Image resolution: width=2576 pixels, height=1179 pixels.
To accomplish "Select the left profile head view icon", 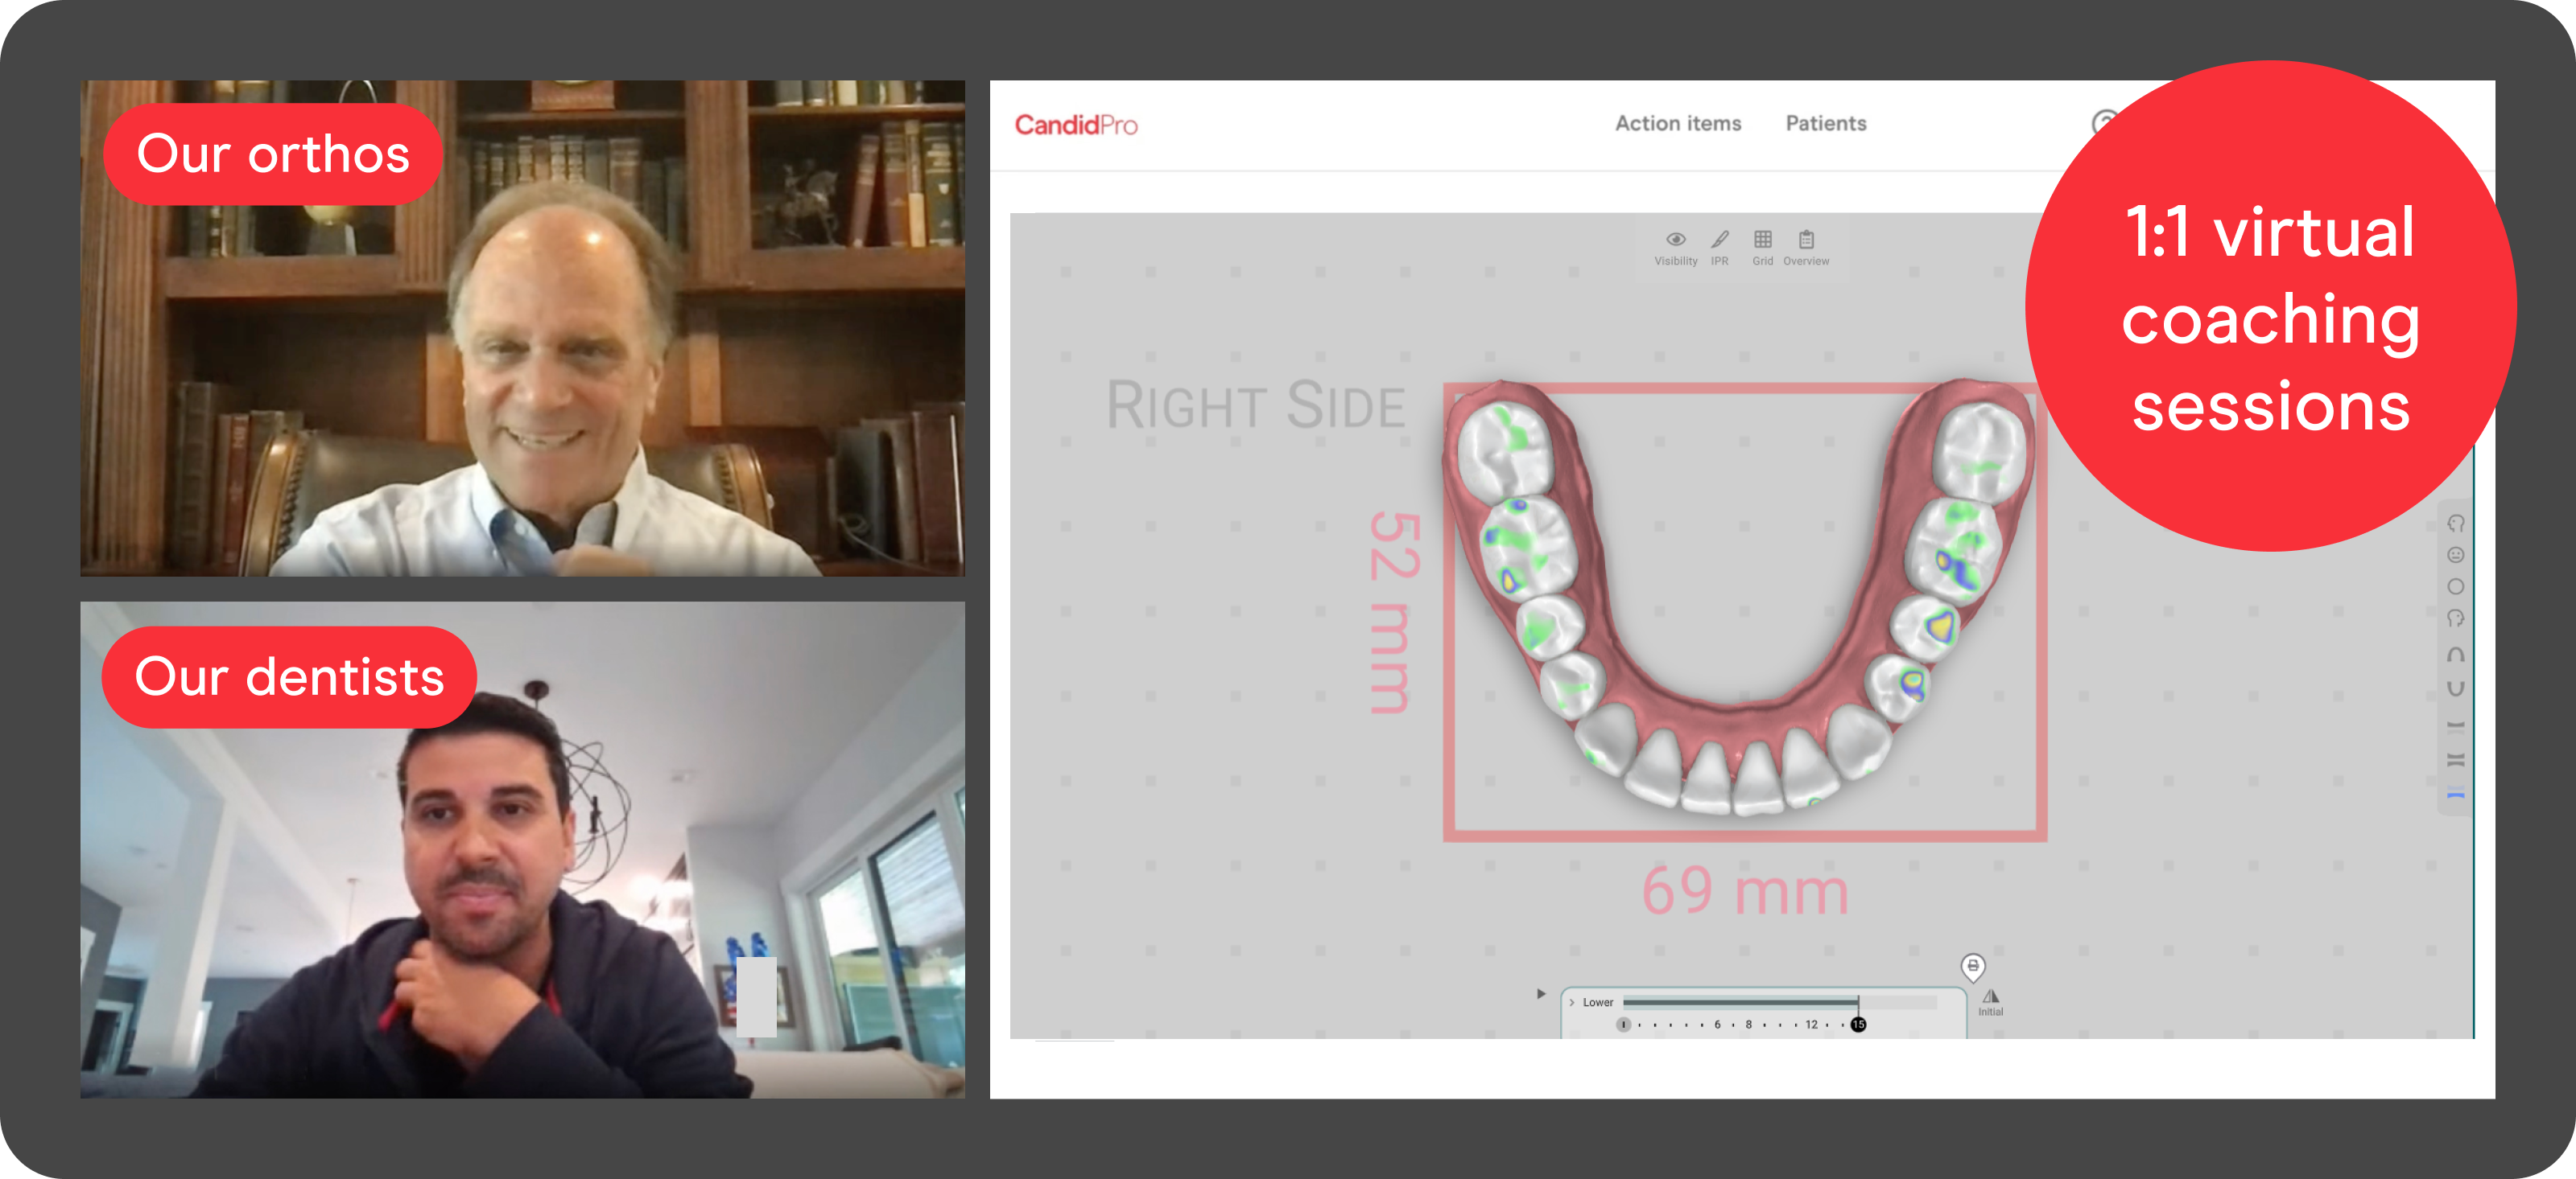I will click(x=2455, y=524).
